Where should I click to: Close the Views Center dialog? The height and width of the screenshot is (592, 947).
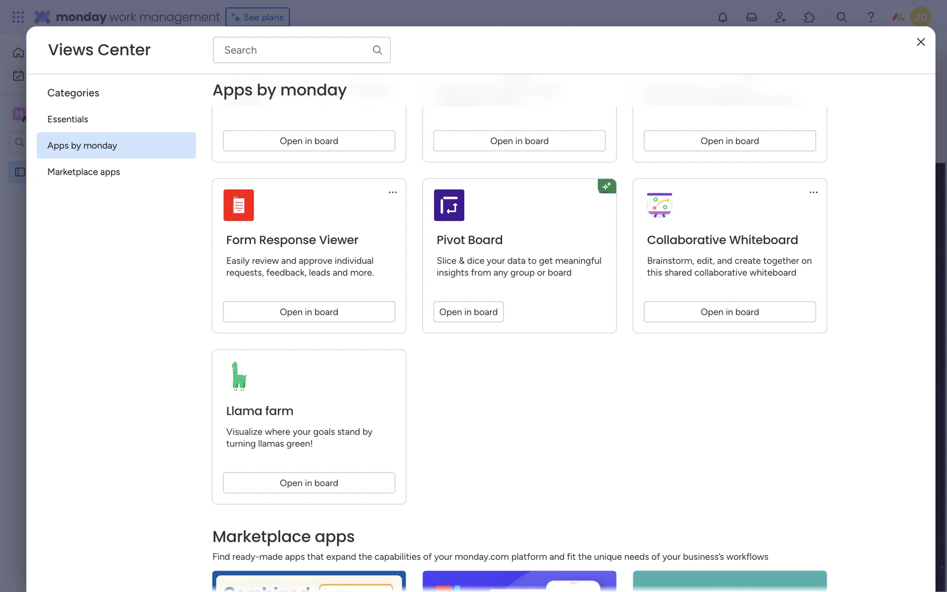point(920,42)
